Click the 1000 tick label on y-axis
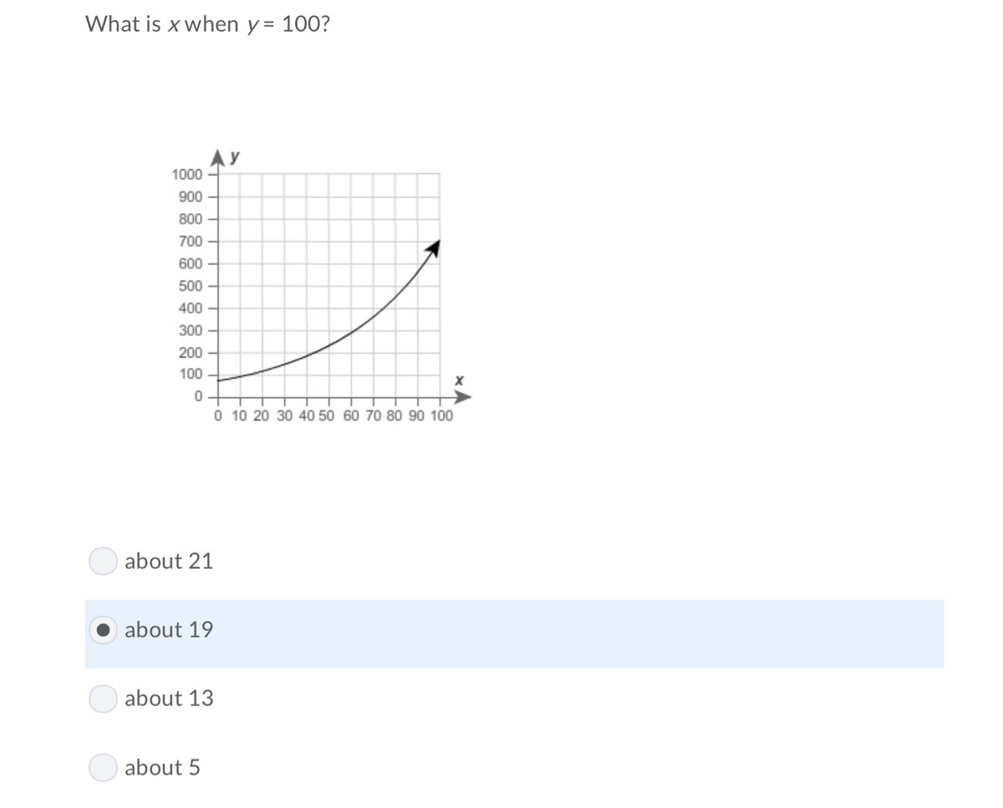Screen dimensions: 1003x808 coord(186,175)
